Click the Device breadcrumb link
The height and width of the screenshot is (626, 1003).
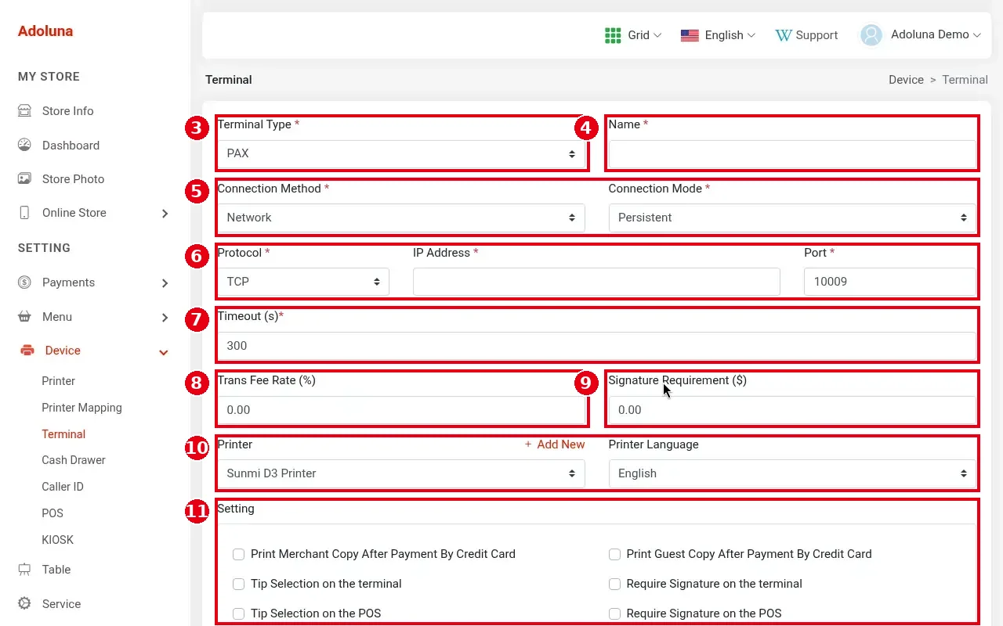pyautogui.click(x=906, y=80)
